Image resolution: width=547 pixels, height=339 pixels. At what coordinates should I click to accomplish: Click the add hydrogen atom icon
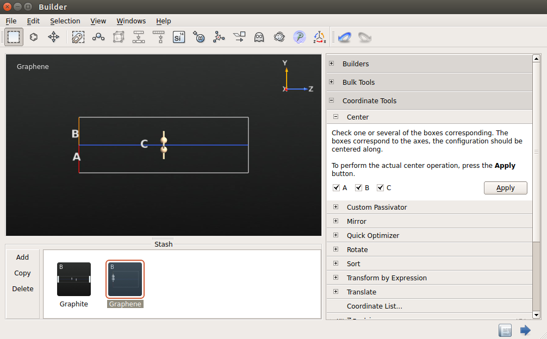point(199,37)
